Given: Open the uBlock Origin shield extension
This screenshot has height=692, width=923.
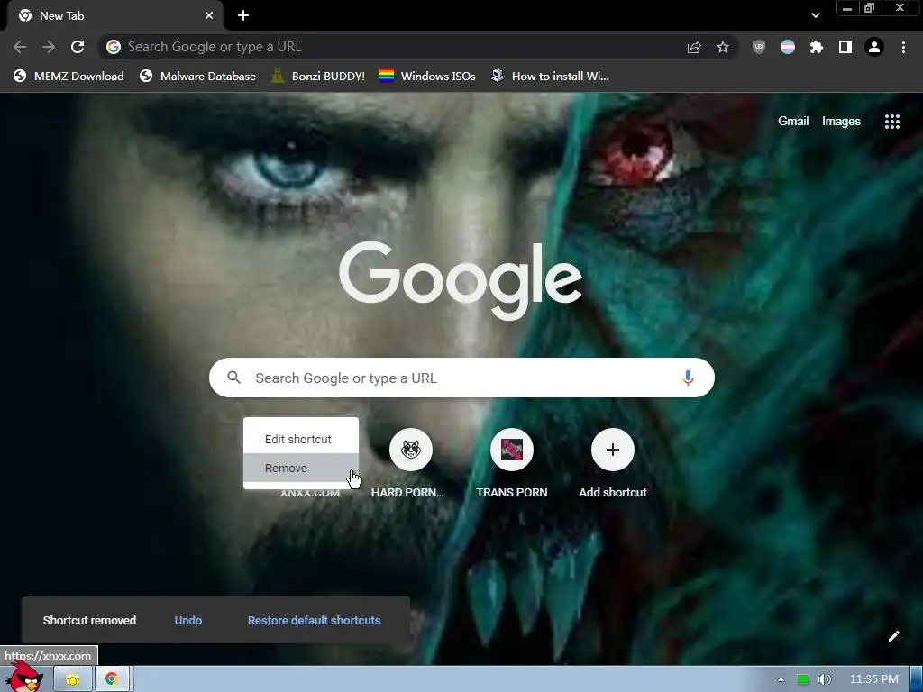Looking at the screenshot, I should coord(759,47).
